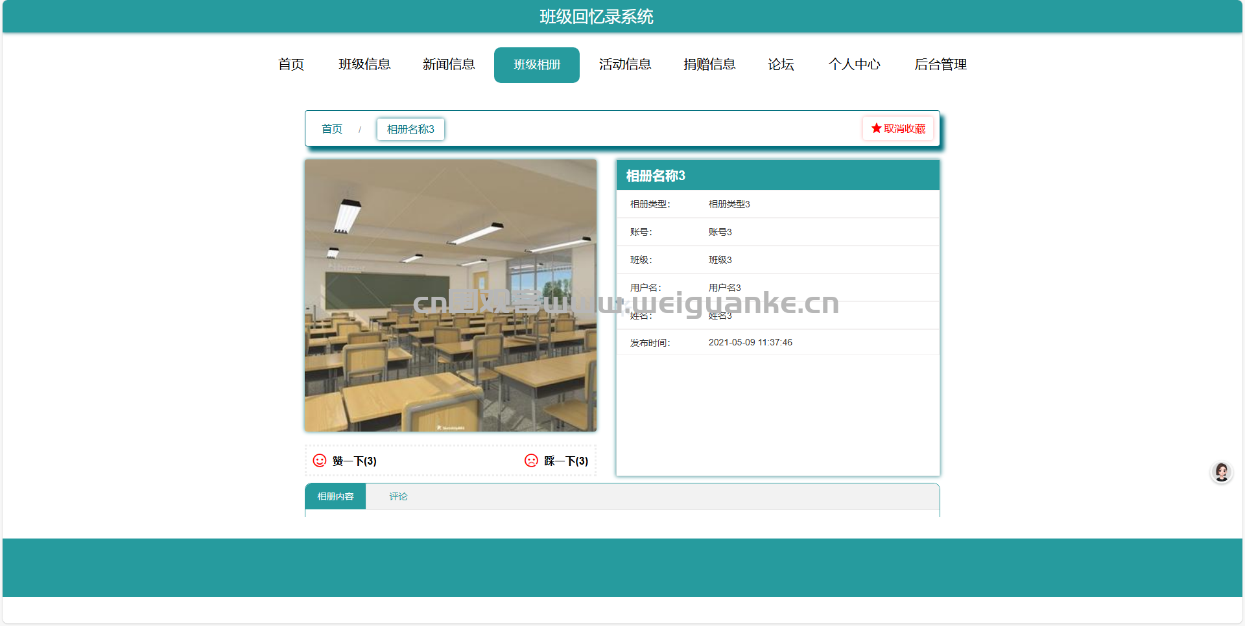Open 新闻信息 menu item
The image size is (1245, 626).
pyautogui.click(x=449, y=64)
